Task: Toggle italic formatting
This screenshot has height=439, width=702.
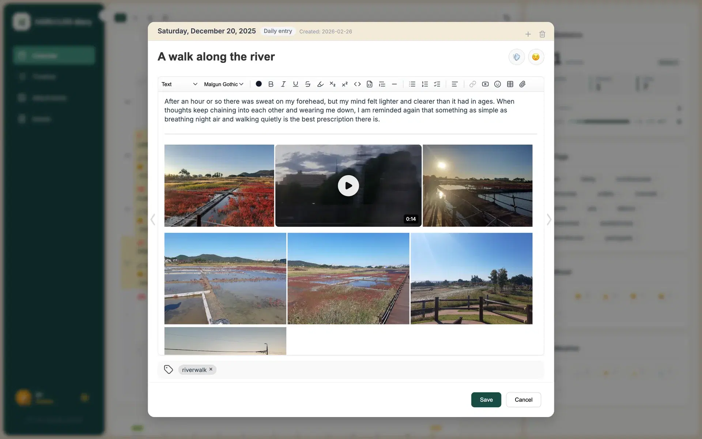Action: 283,84
